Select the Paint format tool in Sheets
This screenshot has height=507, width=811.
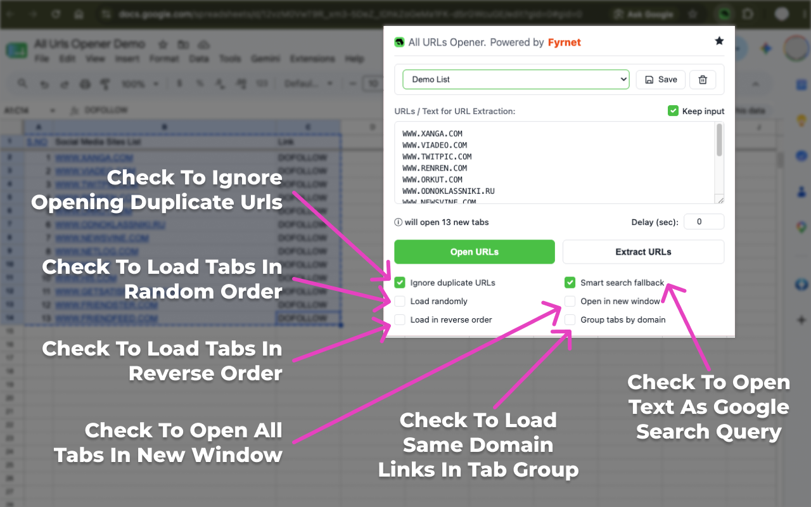coord(105,84)
